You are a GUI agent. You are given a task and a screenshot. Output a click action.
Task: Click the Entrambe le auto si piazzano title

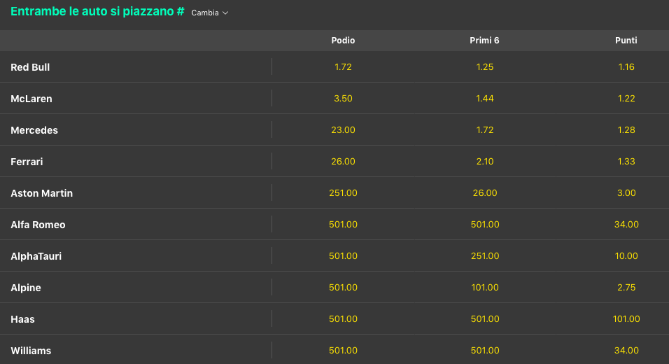click(97, 12)
